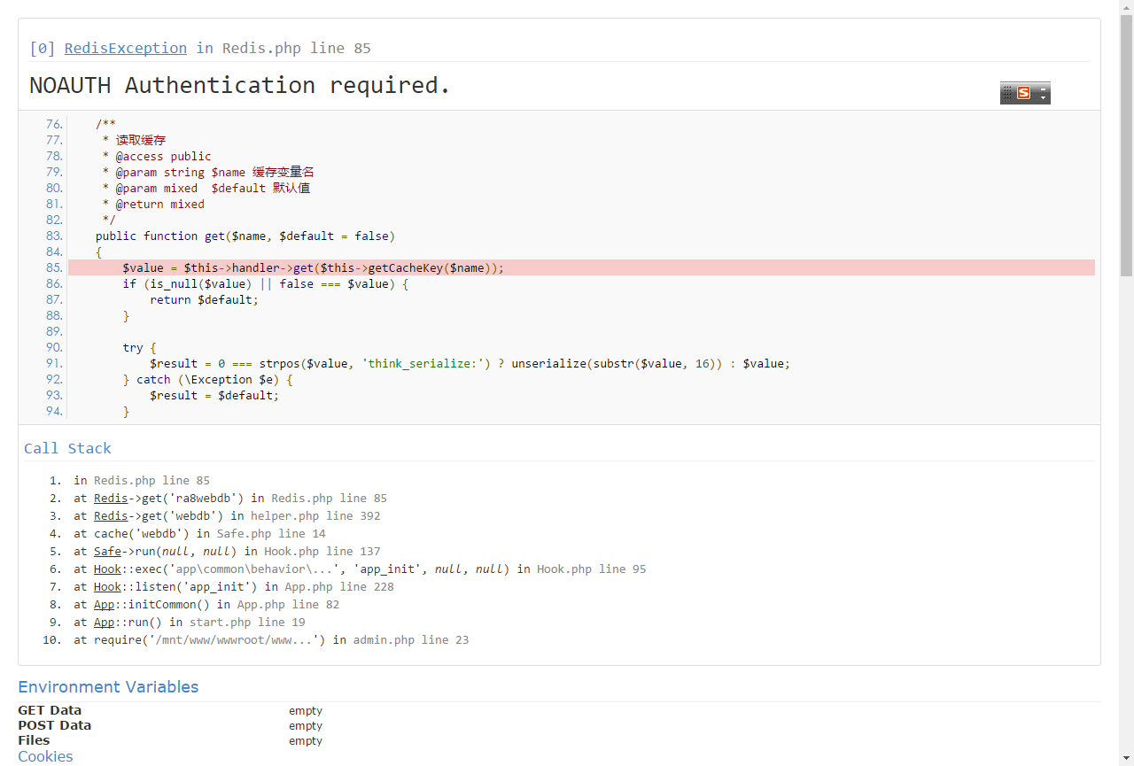Click the Call Stack section heading
1134x766 pixels.
tap(67, 448)
